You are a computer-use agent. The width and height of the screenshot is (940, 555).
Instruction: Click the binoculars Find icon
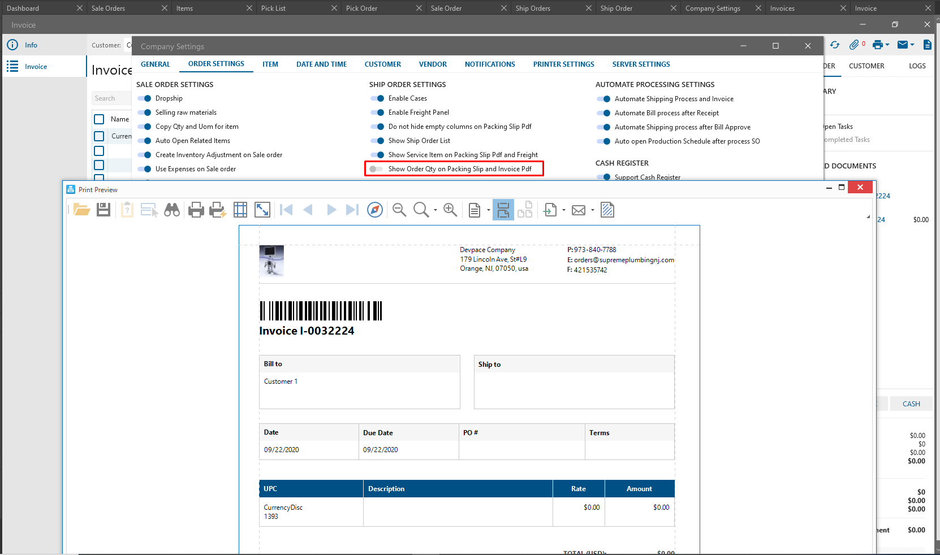coord(172,210)
